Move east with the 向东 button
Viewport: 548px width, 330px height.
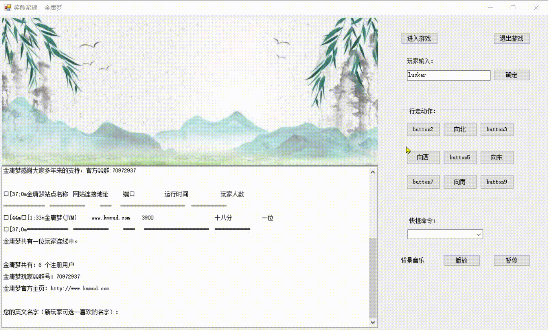(497, 158)
